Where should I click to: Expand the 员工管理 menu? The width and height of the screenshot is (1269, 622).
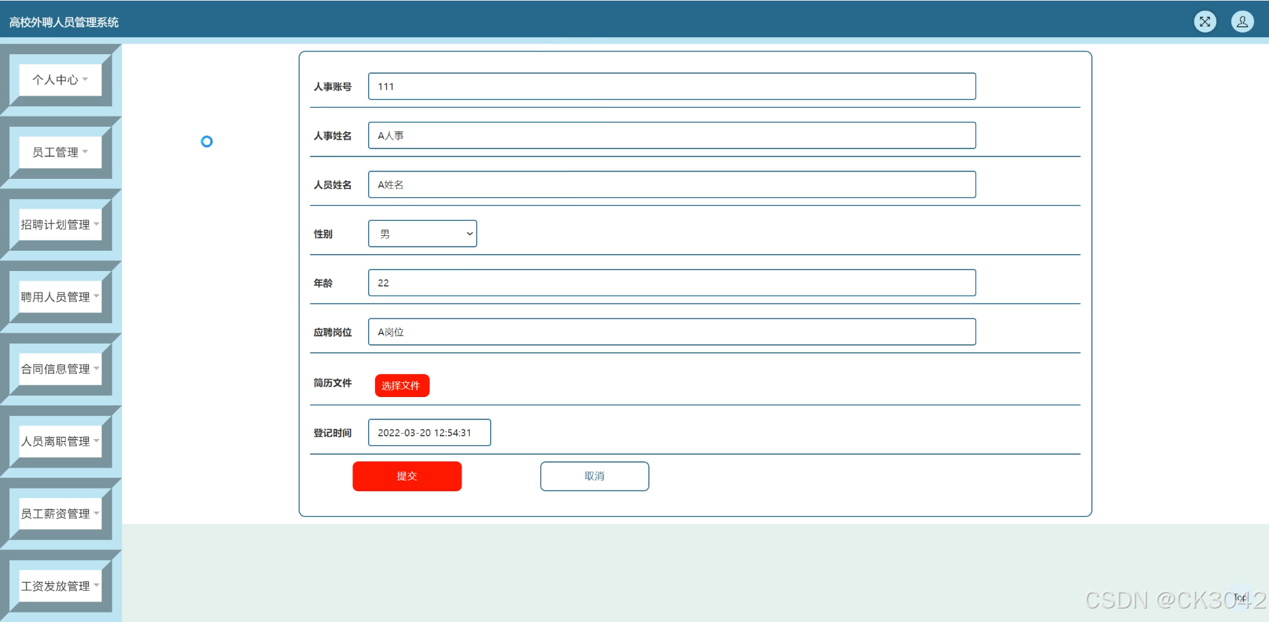(60, 152)
